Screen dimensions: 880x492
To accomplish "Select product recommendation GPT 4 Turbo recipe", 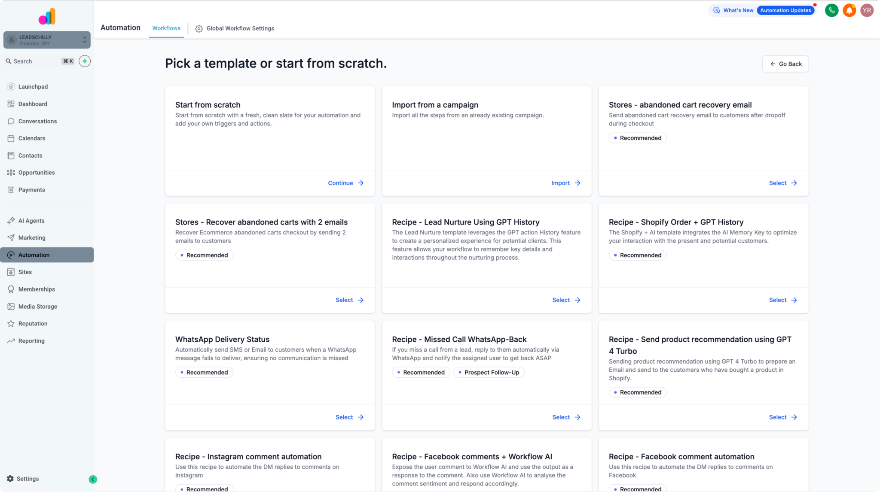I will 783,417.
